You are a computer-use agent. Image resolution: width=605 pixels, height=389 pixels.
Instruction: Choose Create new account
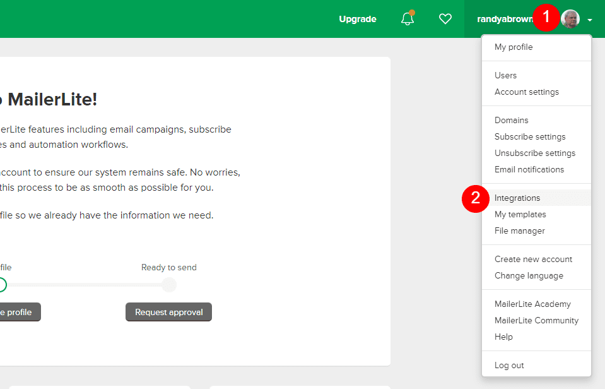[533, 259]
